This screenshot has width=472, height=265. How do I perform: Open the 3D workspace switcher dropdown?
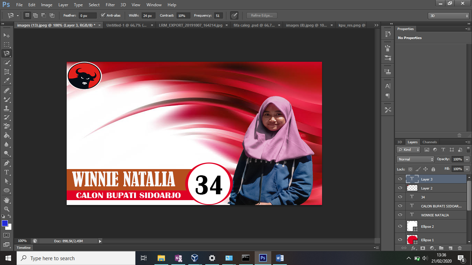click(448, 16)
